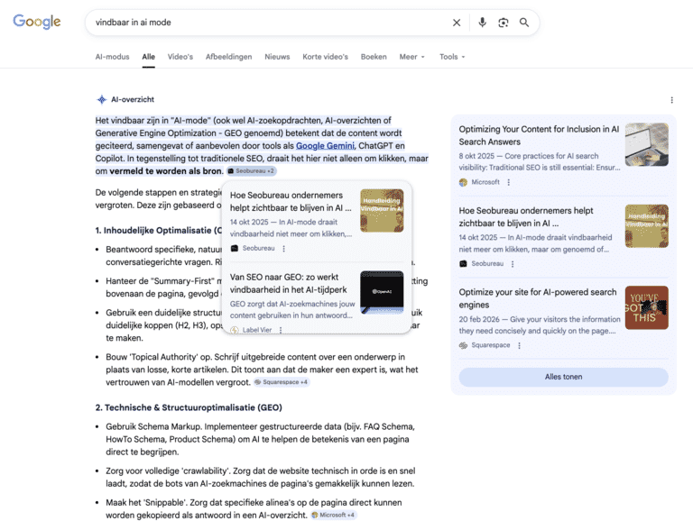Screen dimensions: 693x530
Task: Click the Google logo
Action: coord(37,23)
